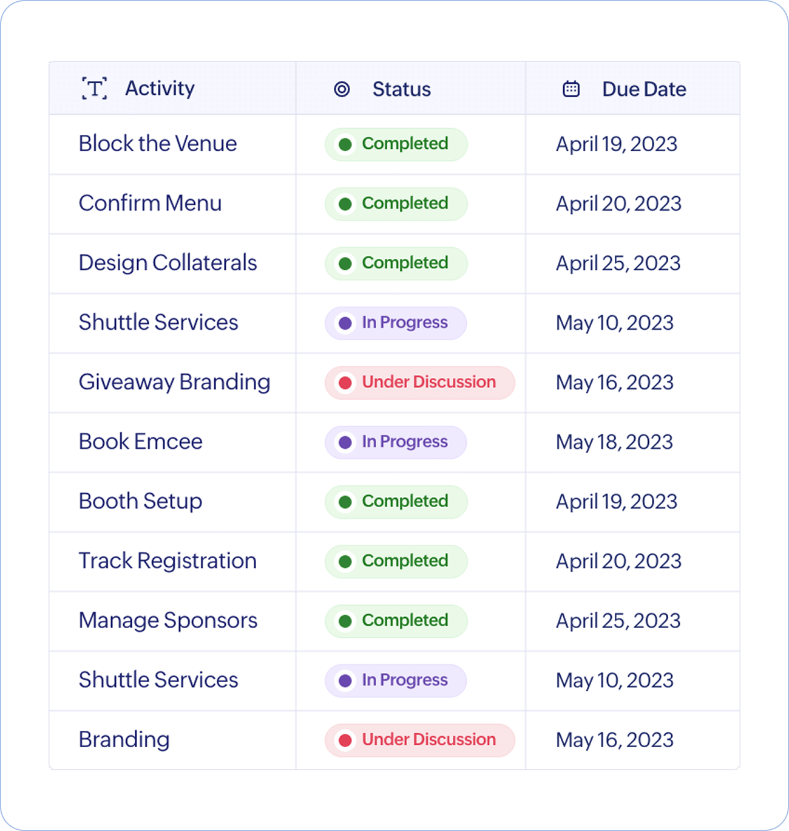
Task: Click the target icon beside Status header
Action: coord(342,89)
